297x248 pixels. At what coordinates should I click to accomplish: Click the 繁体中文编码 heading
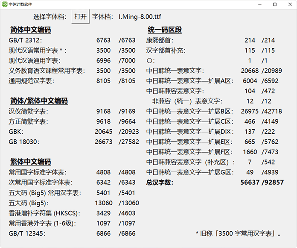tap(30, 162)
